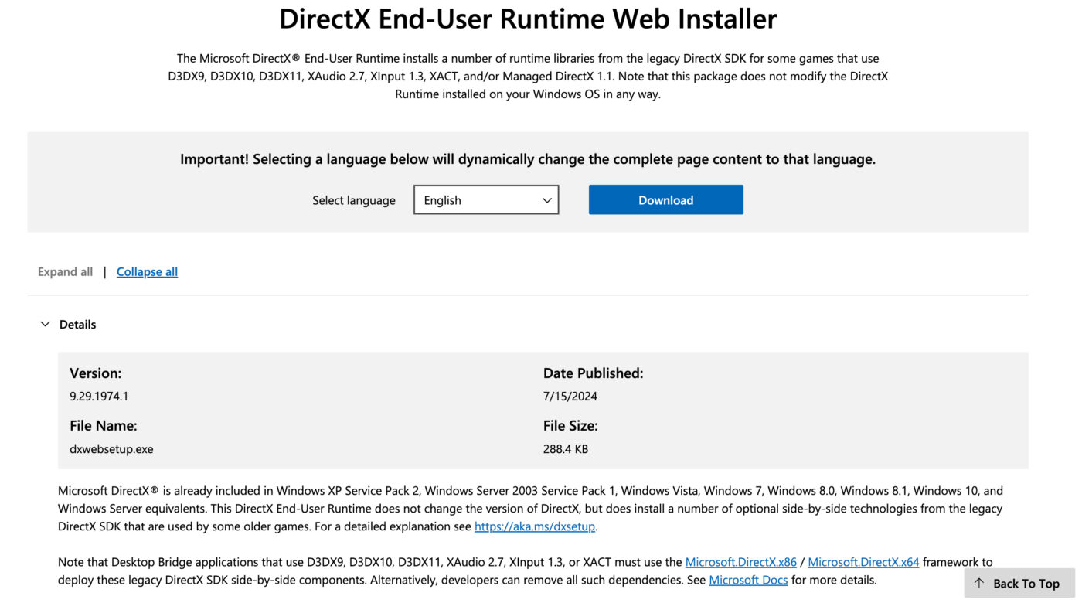Open the Select language dropdown
Screen dimensions: 1082x603
pyautogui.click(x=486, y=199)
